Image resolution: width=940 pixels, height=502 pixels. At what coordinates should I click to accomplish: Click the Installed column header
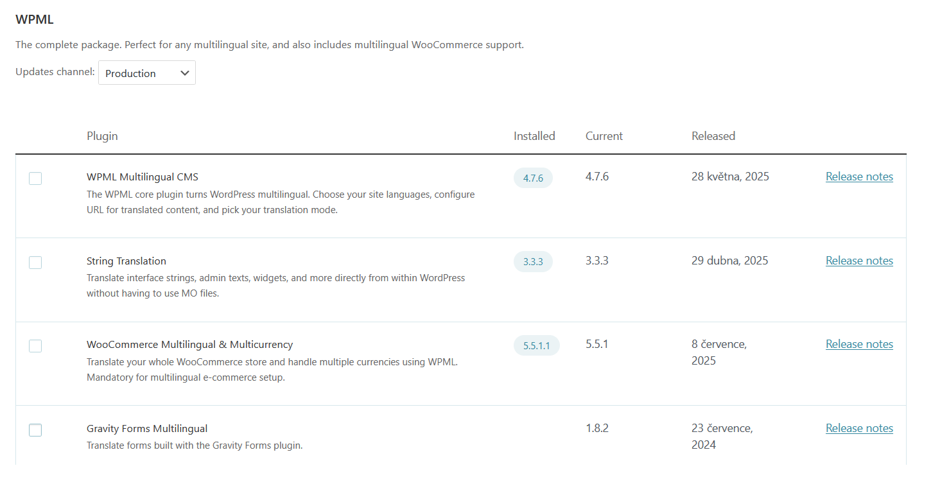534,136
